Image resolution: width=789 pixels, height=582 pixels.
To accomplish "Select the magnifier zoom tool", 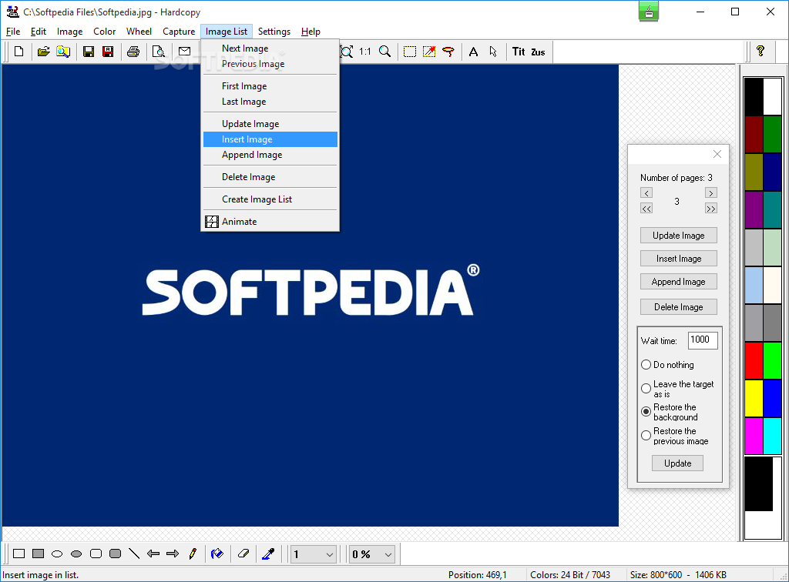I will (x=385, y=52).
